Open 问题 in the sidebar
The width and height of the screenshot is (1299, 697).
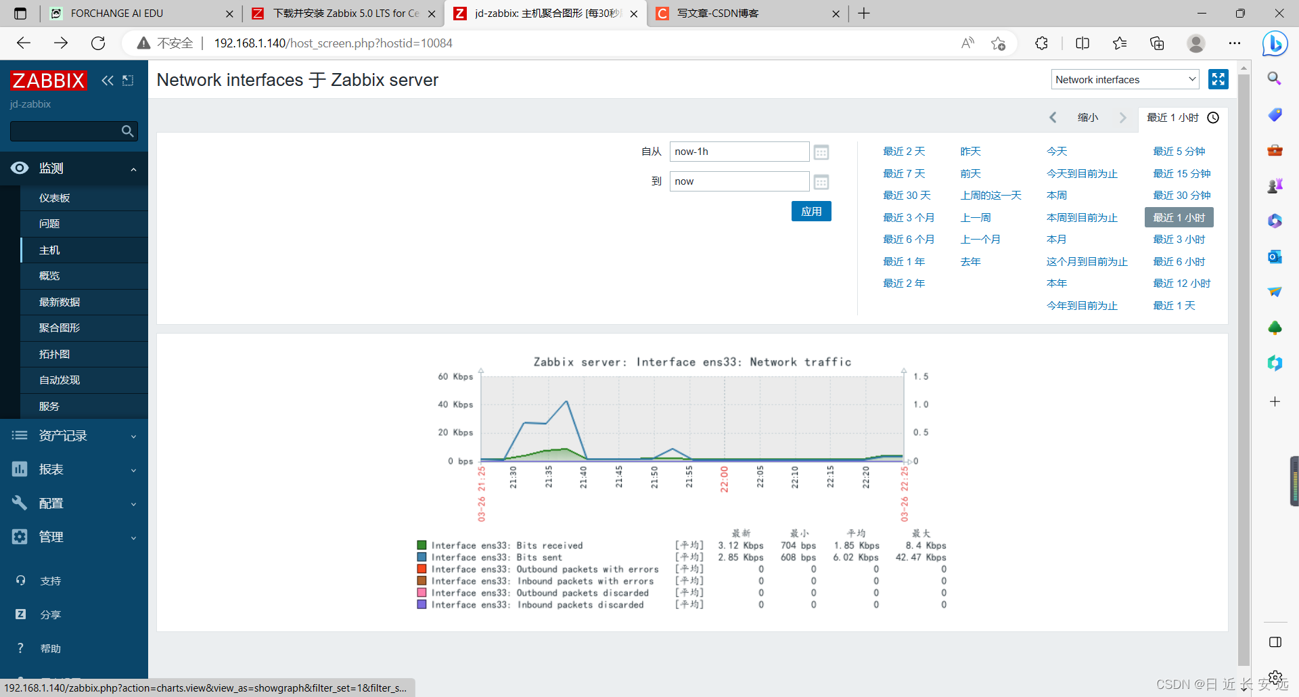pos(85,224)
